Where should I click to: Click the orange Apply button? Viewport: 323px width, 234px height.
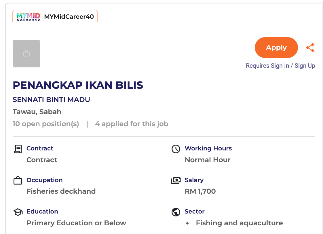(x=276, y=48)
